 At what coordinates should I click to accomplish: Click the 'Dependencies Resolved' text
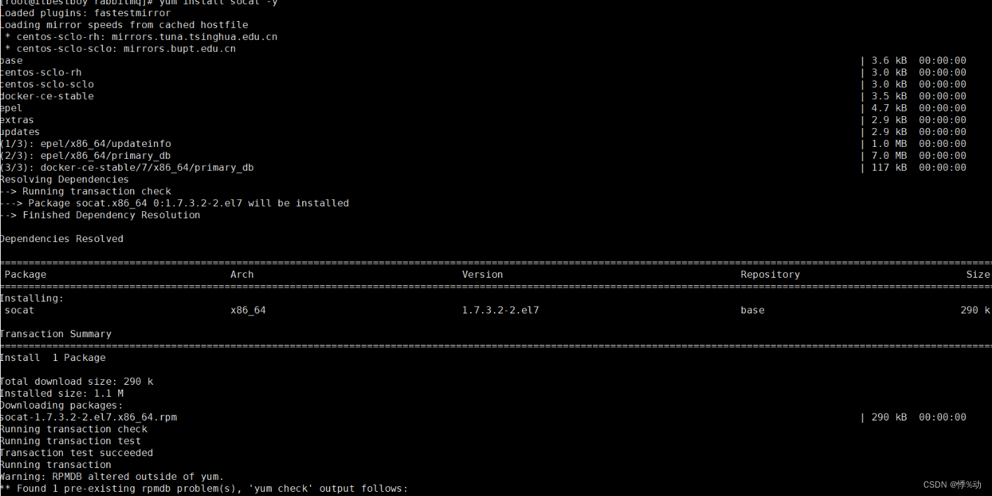[x=62, y=239]
